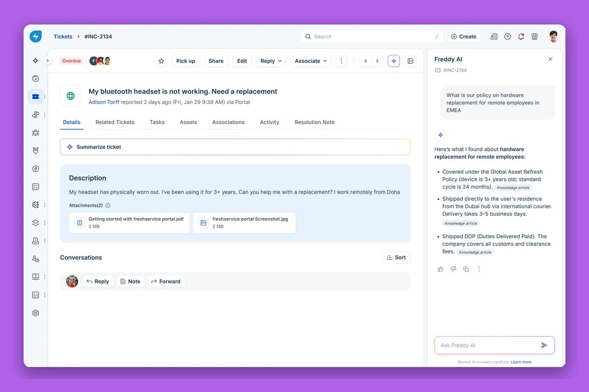
Task: Open the compass icon in the sidebar
Action: [35, 169]
